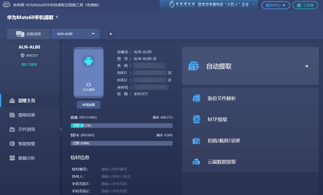Click the 设备 storage usage bar

tap(121, 126)
